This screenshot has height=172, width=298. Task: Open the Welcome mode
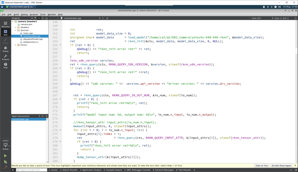[x=6, y=24]
